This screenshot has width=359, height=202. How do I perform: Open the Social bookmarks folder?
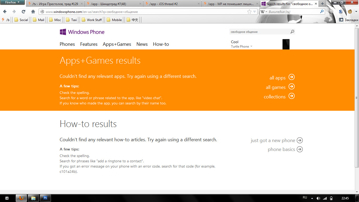coord(21,20)
